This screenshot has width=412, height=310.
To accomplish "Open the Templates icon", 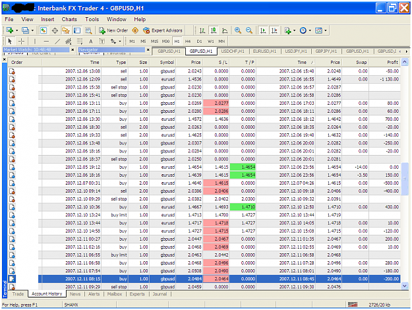I will click(318, 30).
